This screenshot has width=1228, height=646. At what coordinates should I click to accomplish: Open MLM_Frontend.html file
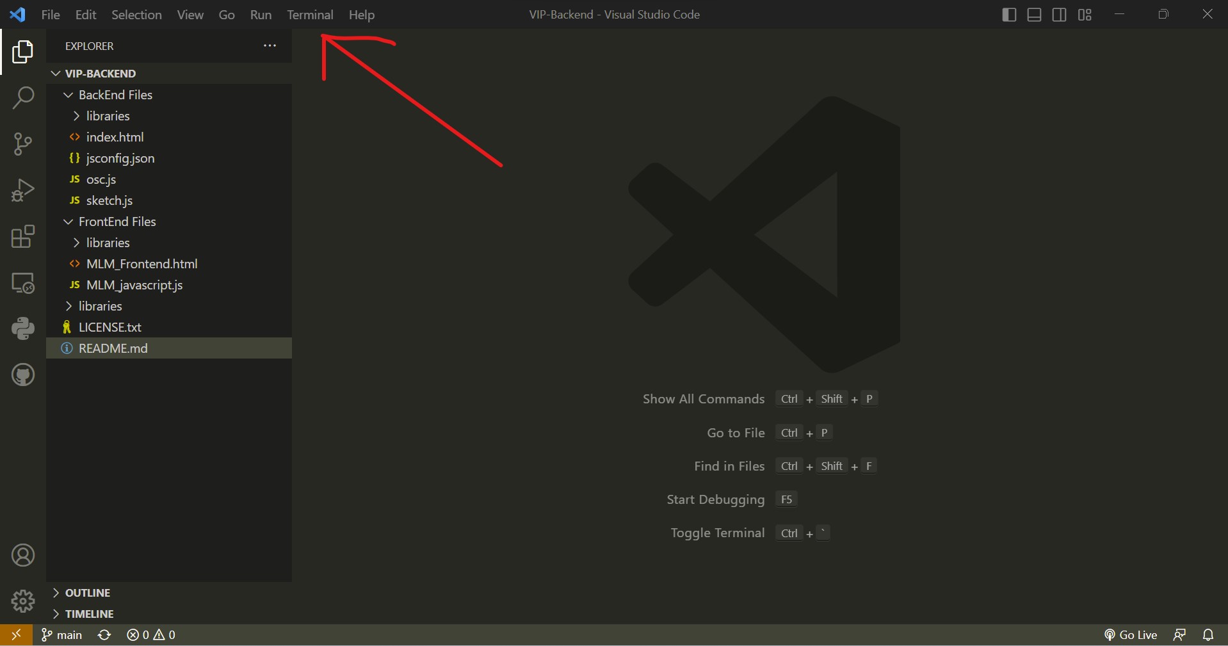tap(169, 264)
